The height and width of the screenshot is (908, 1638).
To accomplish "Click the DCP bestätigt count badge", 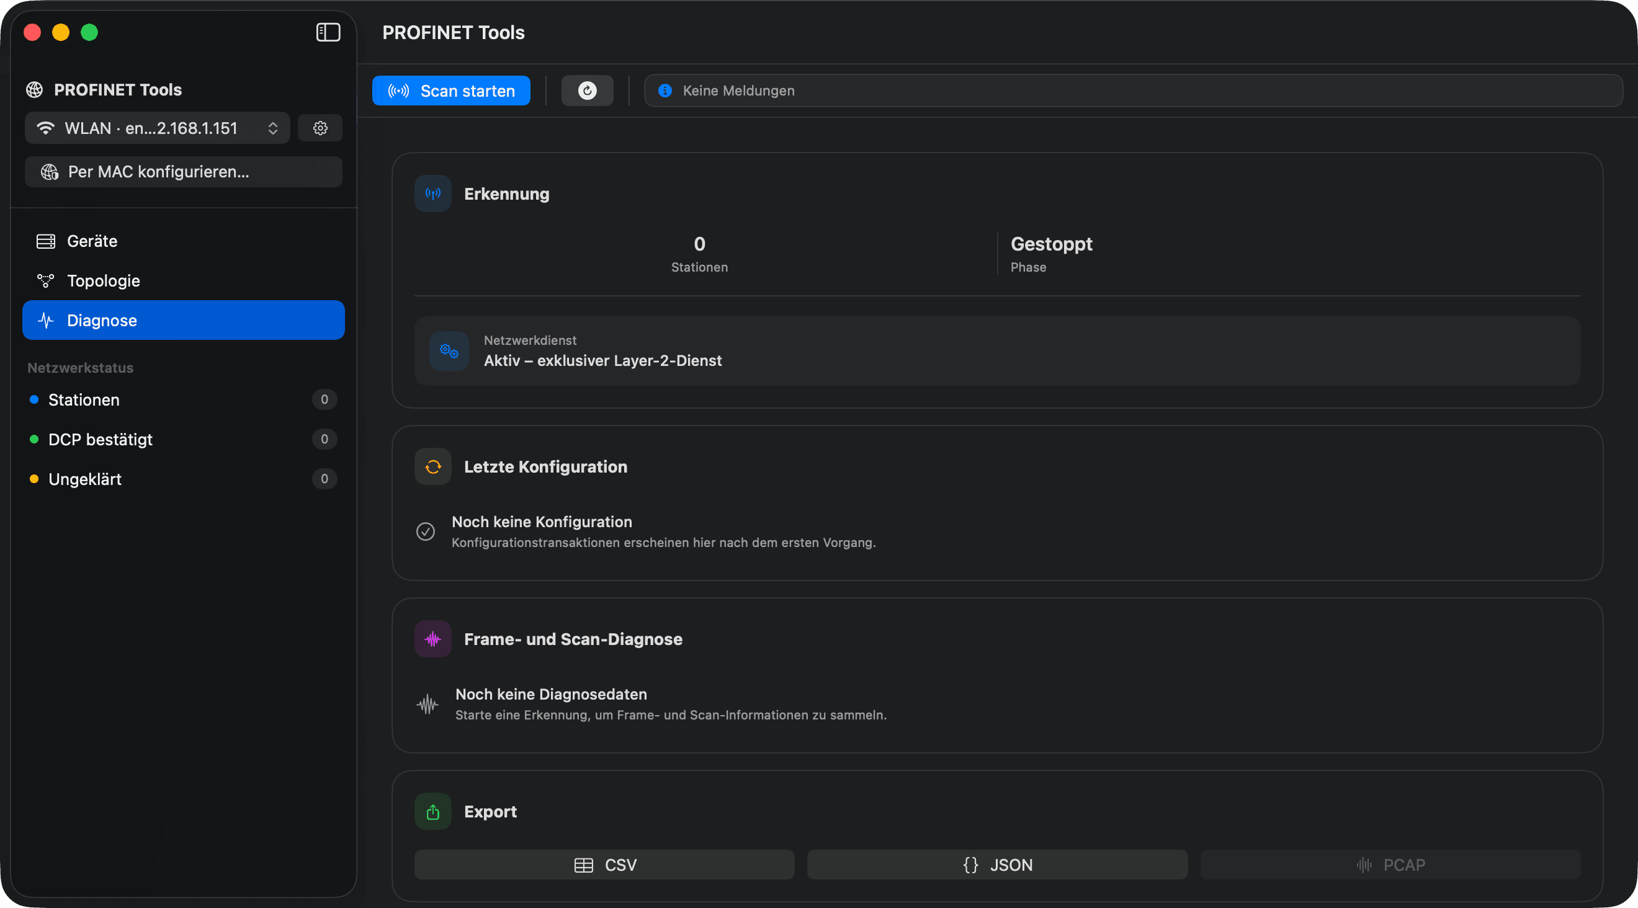I will (x=324, y=439).
